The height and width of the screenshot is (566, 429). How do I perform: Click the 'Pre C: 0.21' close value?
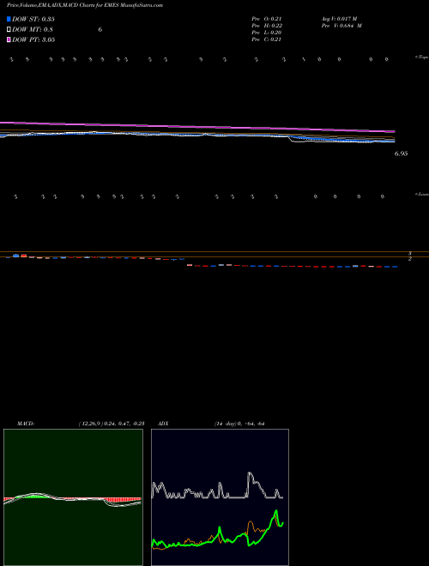[x=267, y=39]
